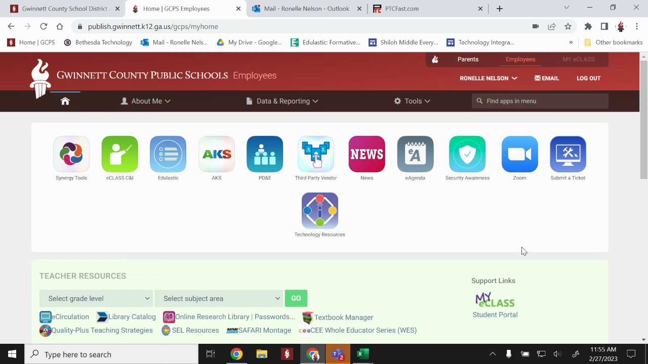Show hidden system tray icons
This screenshot has width=648, height=364.
(492, 354)
